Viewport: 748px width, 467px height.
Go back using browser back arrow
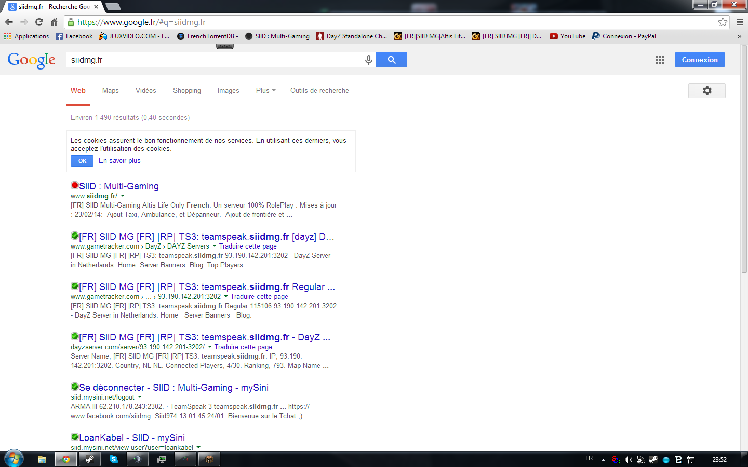pyautogui.click(x=9, y=22)
